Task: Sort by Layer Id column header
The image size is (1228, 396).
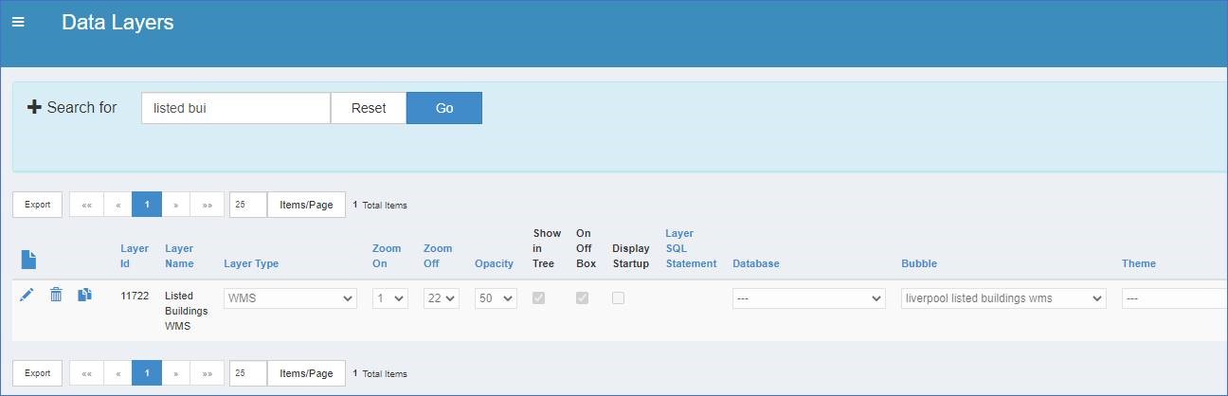Action: pyautogui.click(x=135, y=256)
